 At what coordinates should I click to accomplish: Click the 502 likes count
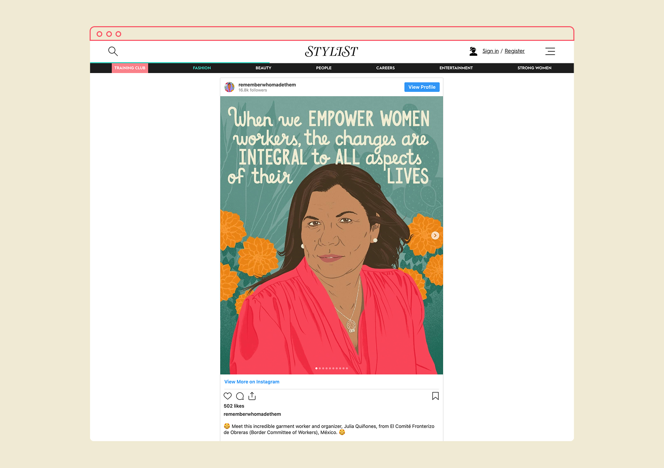[x=234, y=406]
